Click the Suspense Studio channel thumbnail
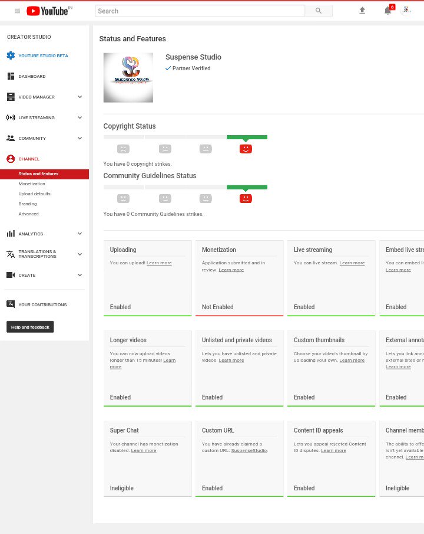 click(128, 78)
